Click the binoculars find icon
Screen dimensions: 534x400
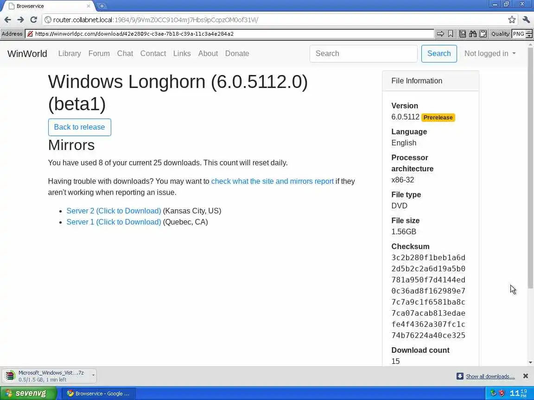(x=473, y=34)
